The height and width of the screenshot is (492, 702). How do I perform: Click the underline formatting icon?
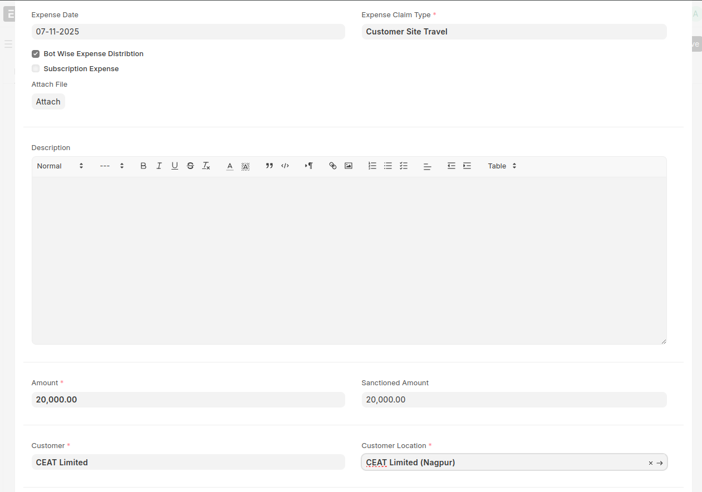(174, 166)
